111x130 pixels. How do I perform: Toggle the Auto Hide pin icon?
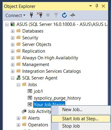coord(97,6)
